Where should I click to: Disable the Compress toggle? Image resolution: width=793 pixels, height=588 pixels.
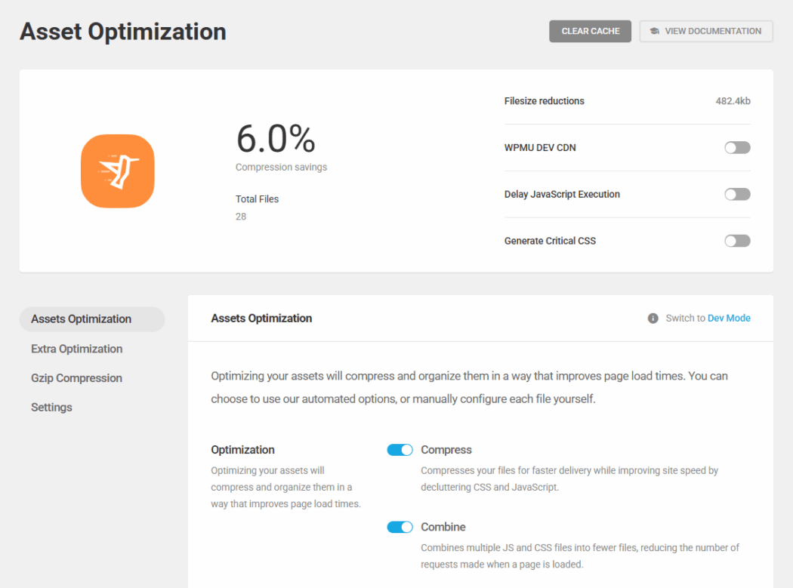(x=400, y=450)
